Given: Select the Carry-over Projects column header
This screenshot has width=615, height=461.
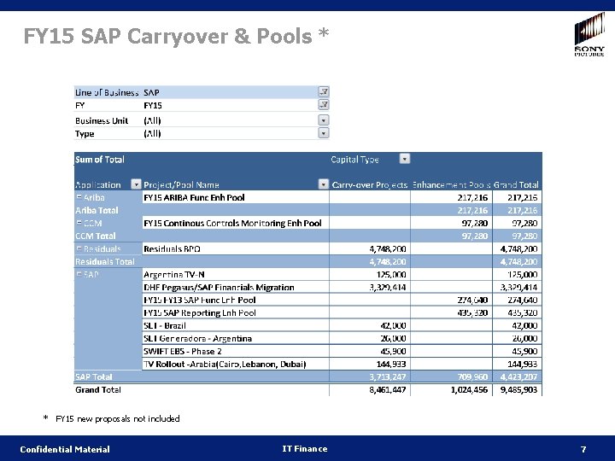Looking at the screenshot, I should coord(370,184).
